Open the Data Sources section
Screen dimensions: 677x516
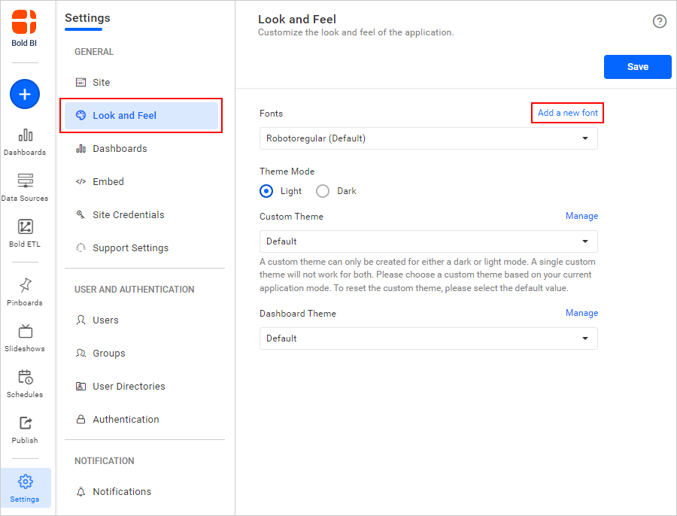click(25, 187)
